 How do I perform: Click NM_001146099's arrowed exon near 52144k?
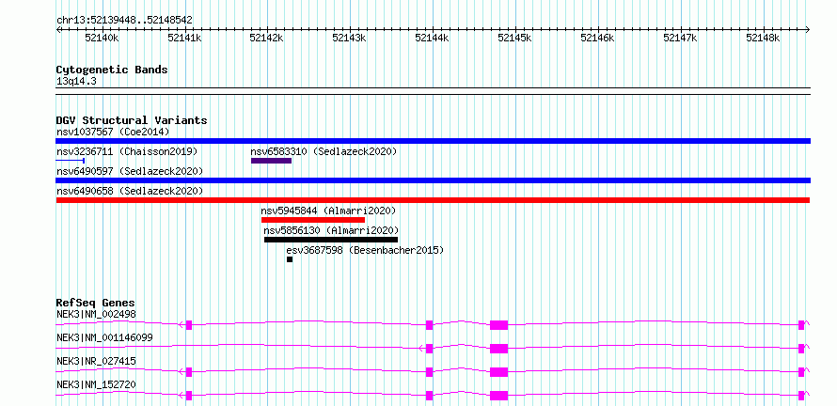point(429,349)
